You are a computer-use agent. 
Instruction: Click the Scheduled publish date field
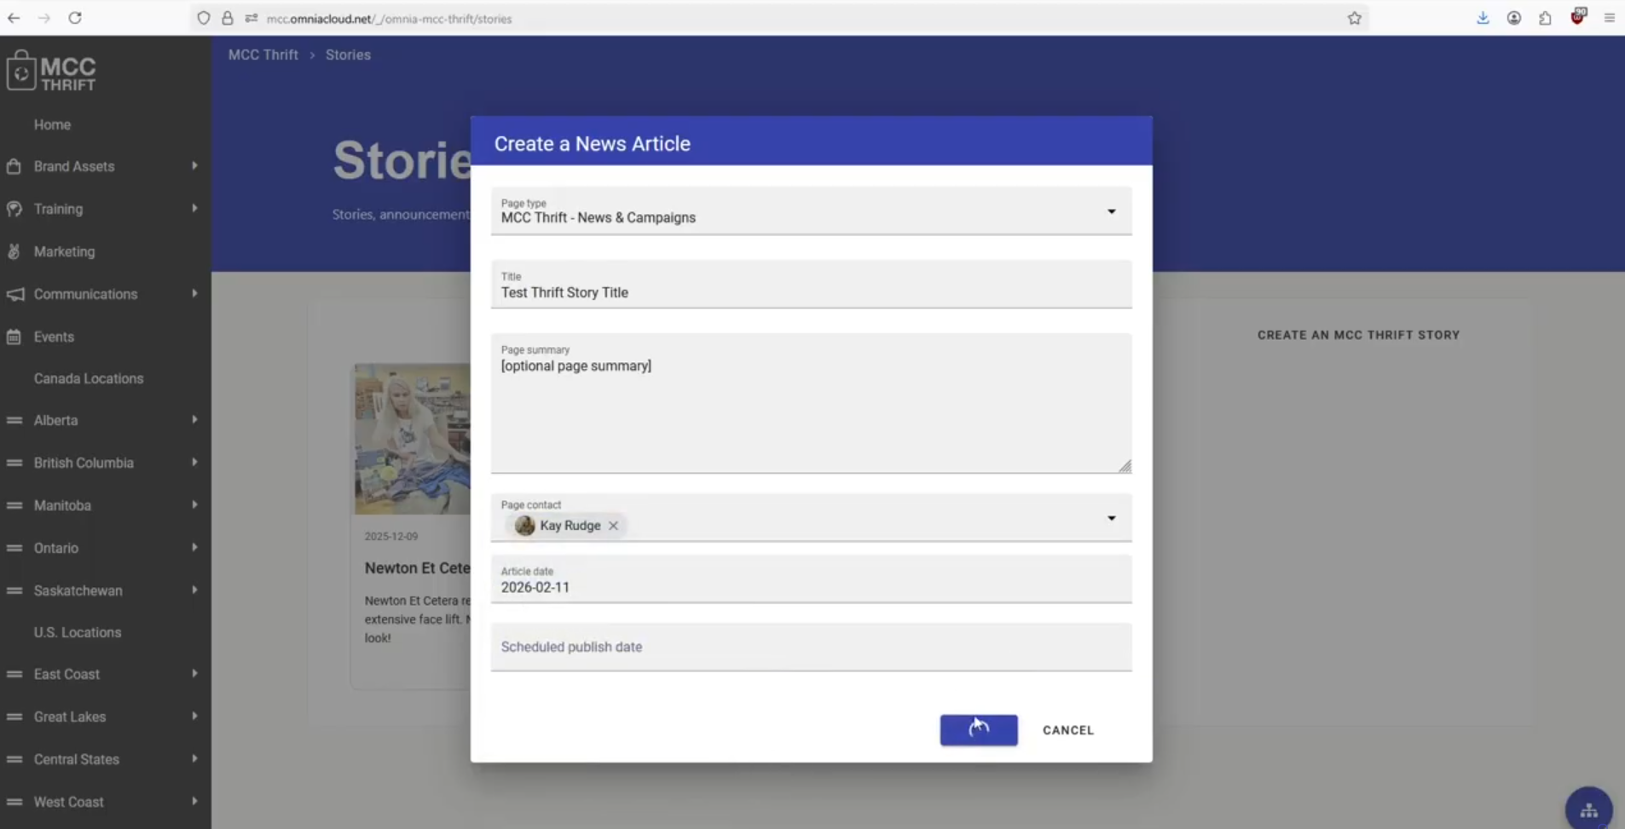click(812, 648)
